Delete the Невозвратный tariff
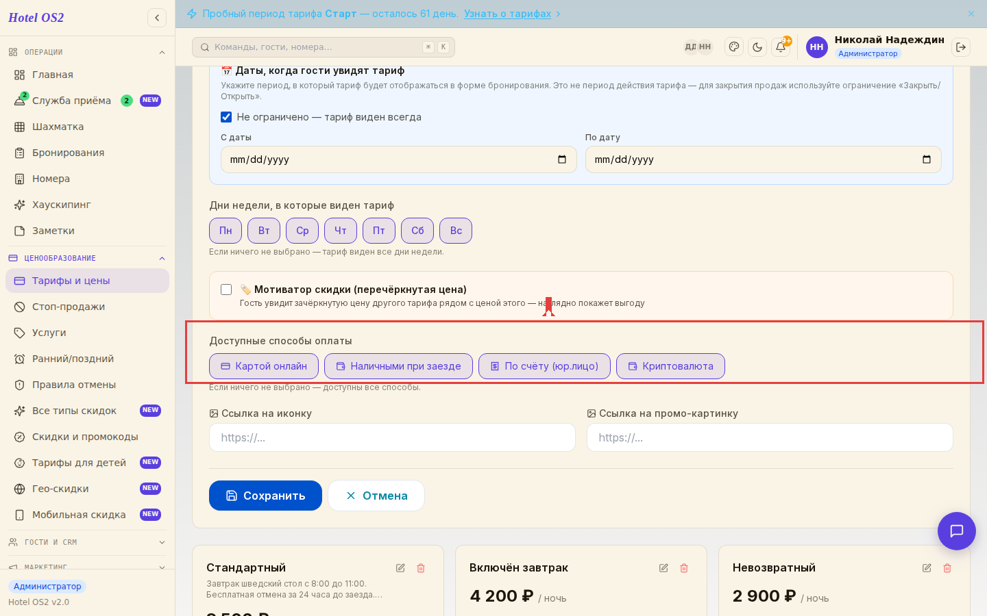This screenshot has width=987, height=616. pos(947,568)
